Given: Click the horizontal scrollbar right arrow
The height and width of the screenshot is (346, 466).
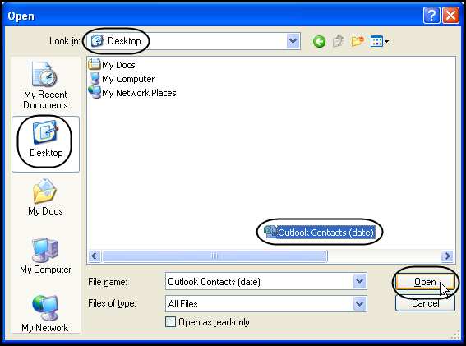Looking at the screenshot, I should [447, 256].
